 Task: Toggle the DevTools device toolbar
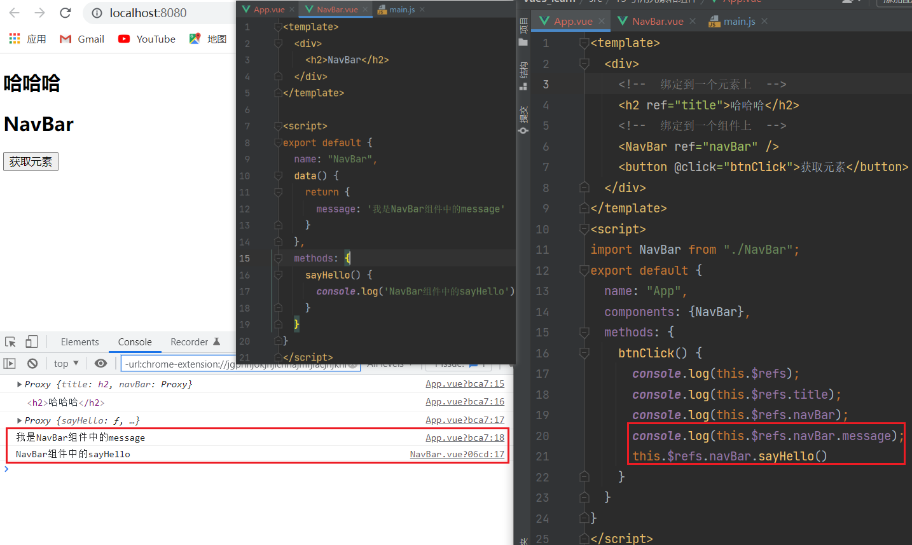coord(32,341)
